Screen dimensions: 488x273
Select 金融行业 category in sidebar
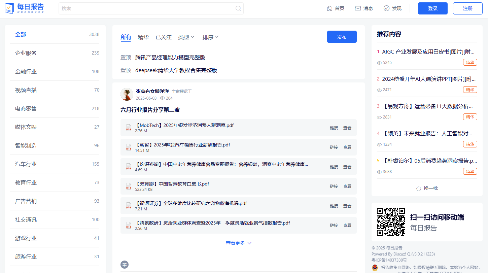click(x=26, y=71)
